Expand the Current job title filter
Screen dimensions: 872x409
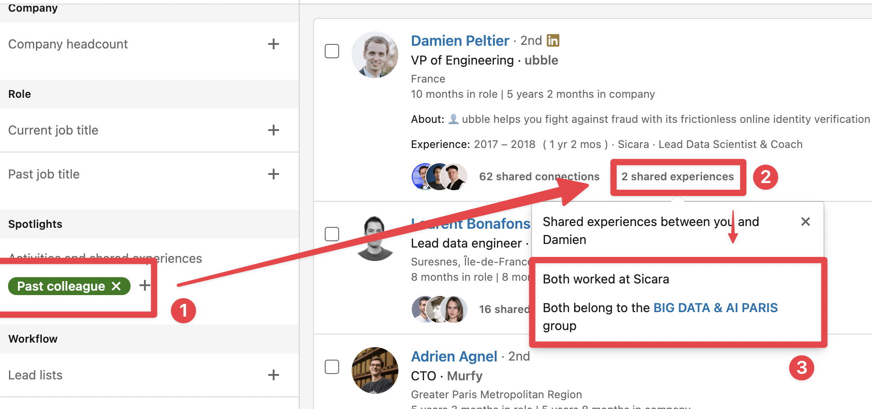274,130
